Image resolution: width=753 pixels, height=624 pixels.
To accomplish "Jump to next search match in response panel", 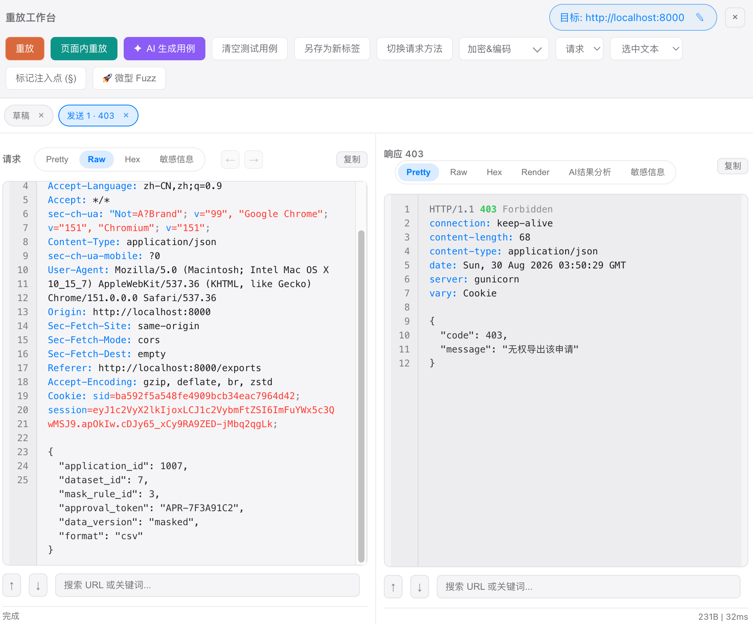I will pos(420,587).
